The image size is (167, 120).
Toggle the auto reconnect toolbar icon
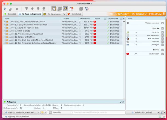pos(60,9)
